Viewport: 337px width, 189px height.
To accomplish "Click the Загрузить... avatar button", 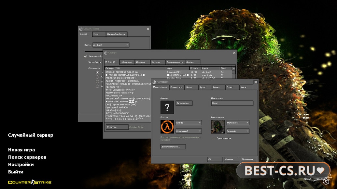I will pyautogui.click(x=184, y=103).
